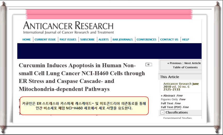Open HELP in navigation bar
The width and height of the screenshot is (223, 135).
186,40
